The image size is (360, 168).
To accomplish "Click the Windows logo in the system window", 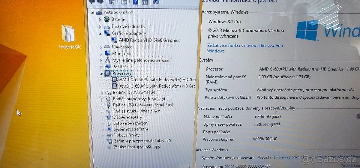I will pyautogui.click(x=307, y=30).
